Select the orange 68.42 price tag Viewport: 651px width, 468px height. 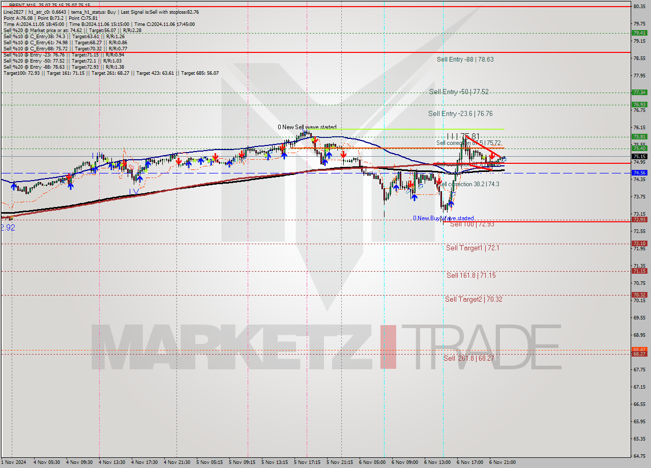(639, 349)
